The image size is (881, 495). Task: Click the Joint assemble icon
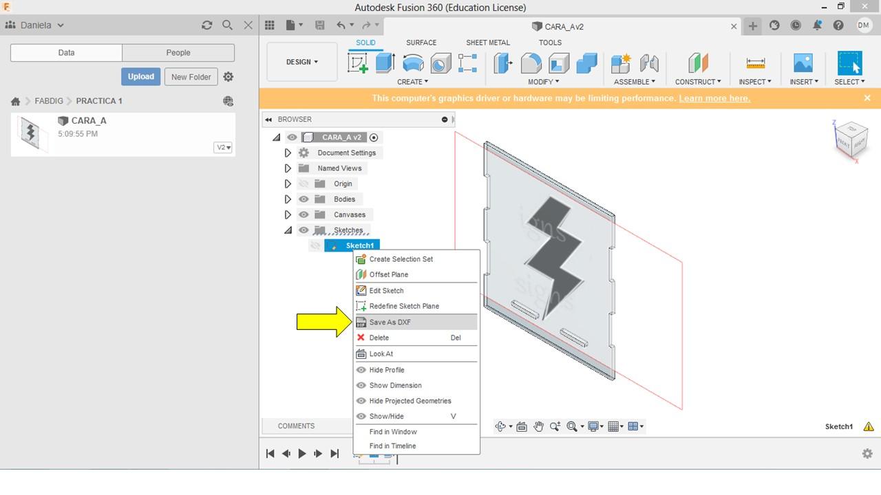649,63
